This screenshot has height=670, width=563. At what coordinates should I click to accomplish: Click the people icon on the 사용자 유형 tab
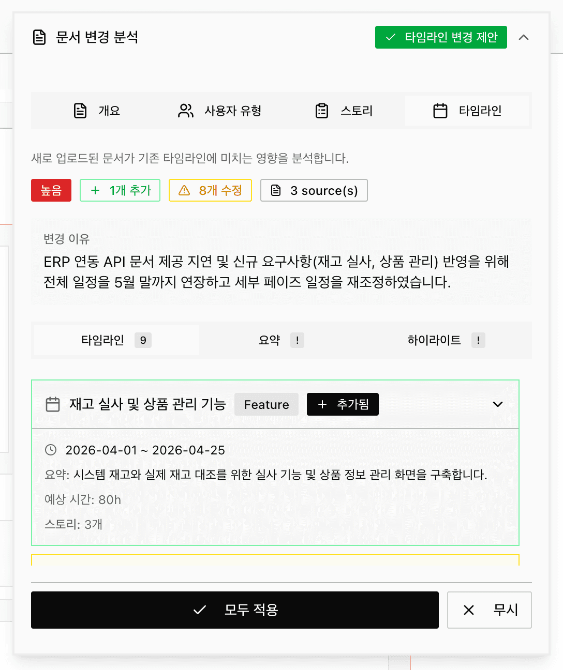pos(185,110)
